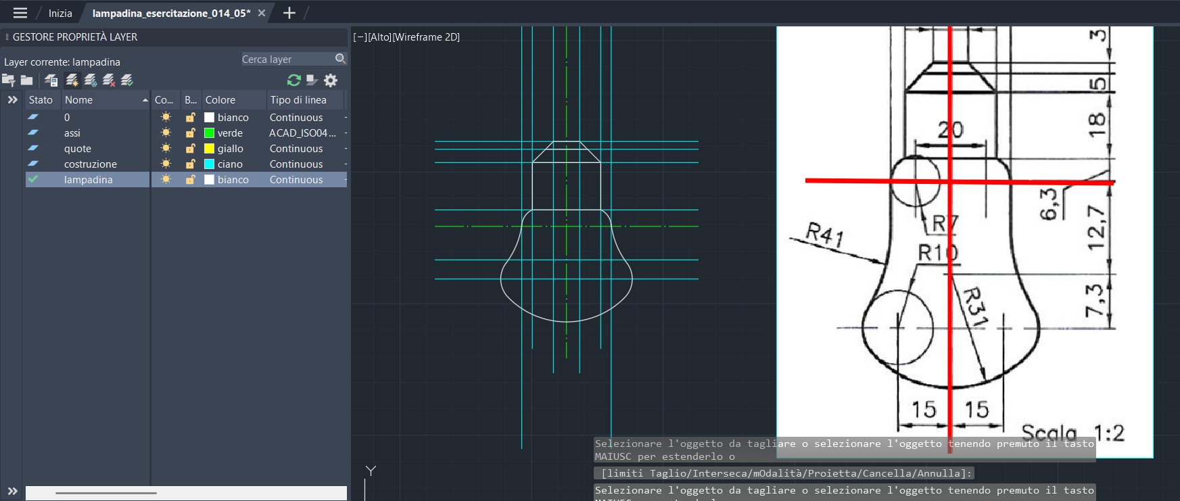The image size is (1180, 501).
Task: Select the layer named quote
Action: (x=78, y=148)
